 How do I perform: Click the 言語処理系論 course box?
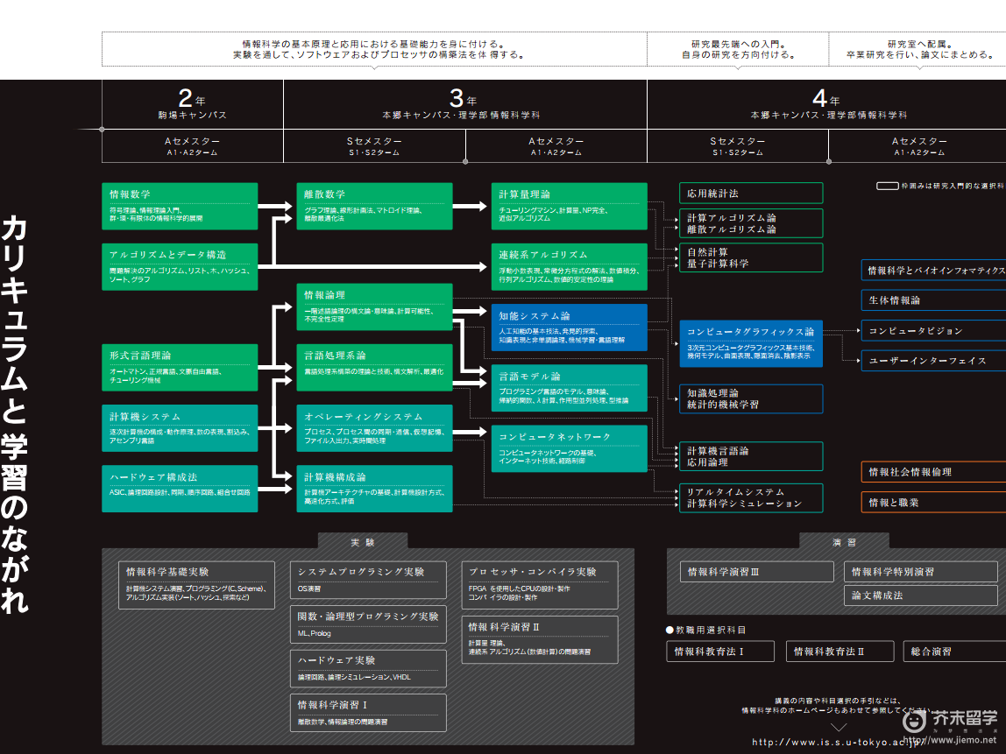[x=375, y=368]
